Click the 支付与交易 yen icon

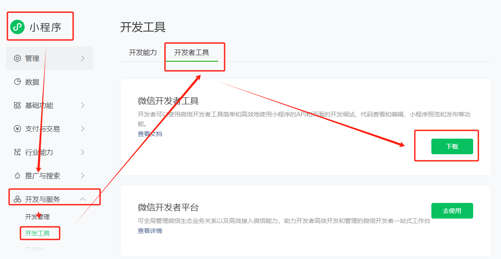(17, 129)
